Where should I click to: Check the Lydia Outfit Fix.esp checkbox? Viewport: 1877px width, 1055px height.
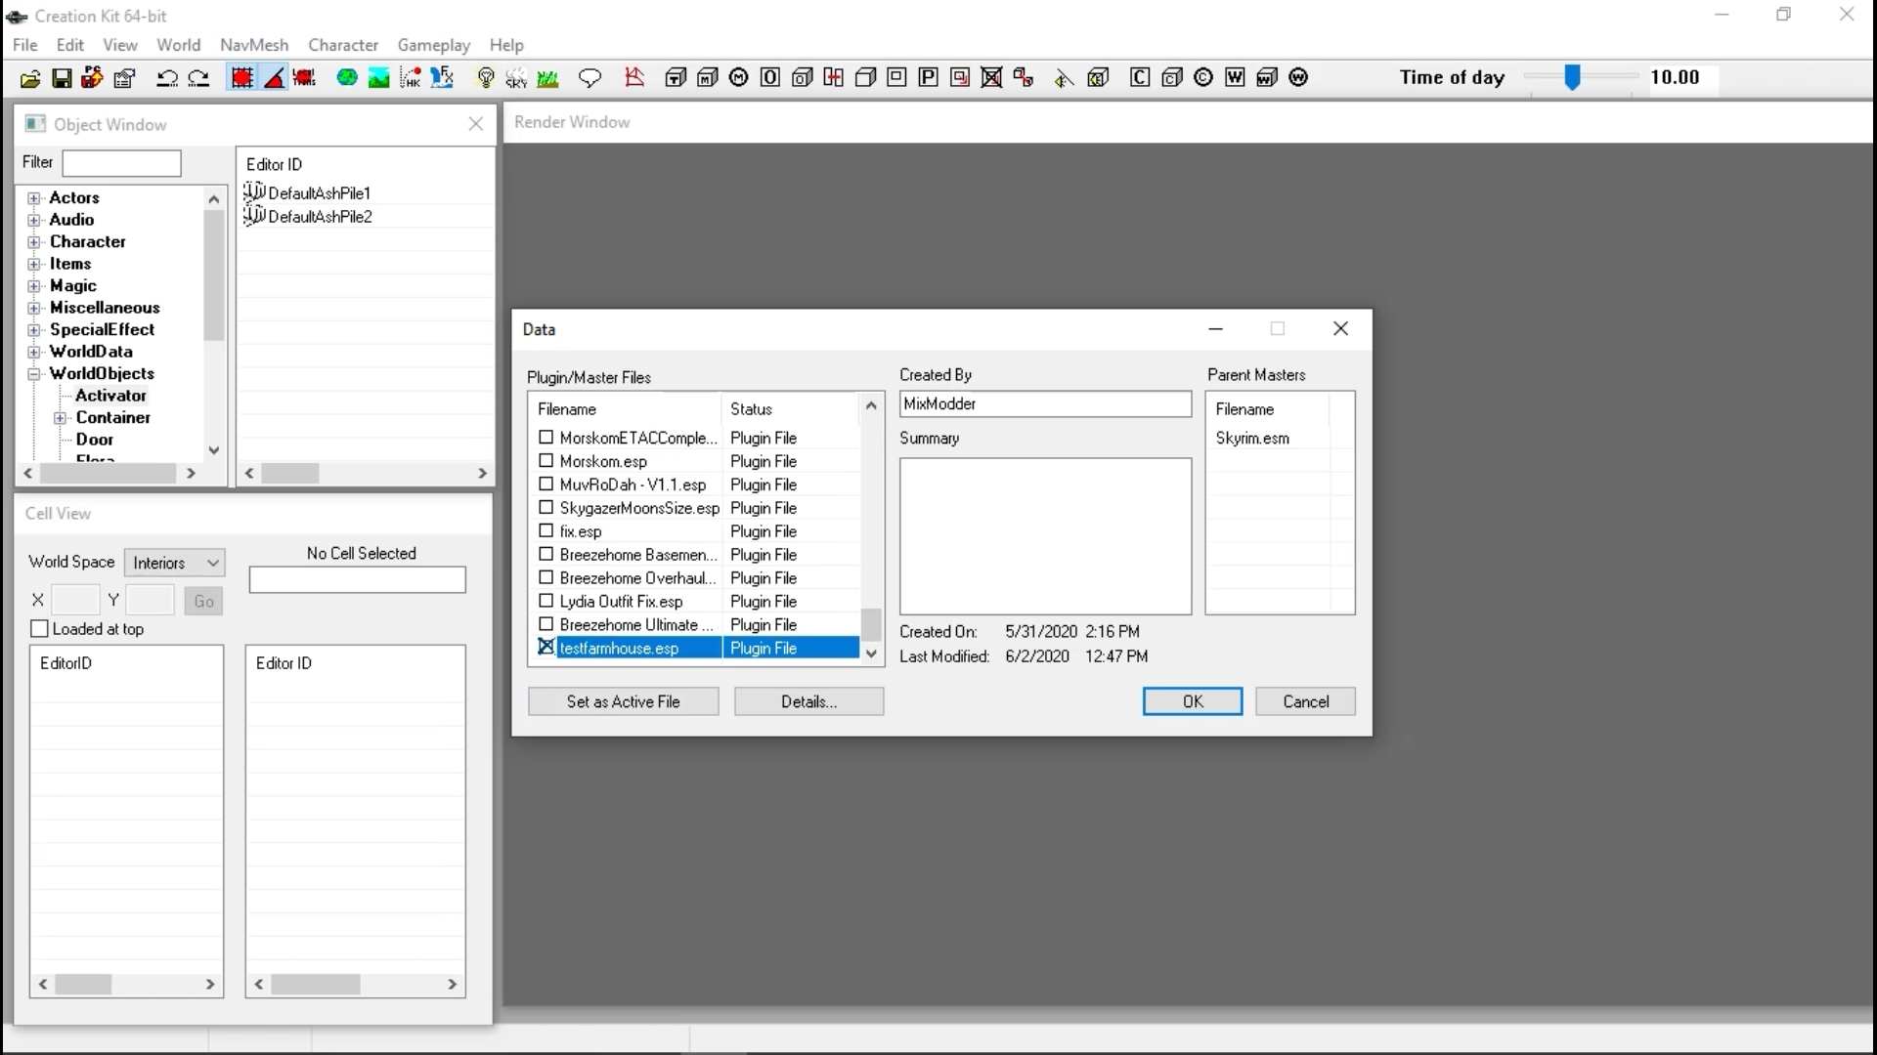click(x=546, y=602)
